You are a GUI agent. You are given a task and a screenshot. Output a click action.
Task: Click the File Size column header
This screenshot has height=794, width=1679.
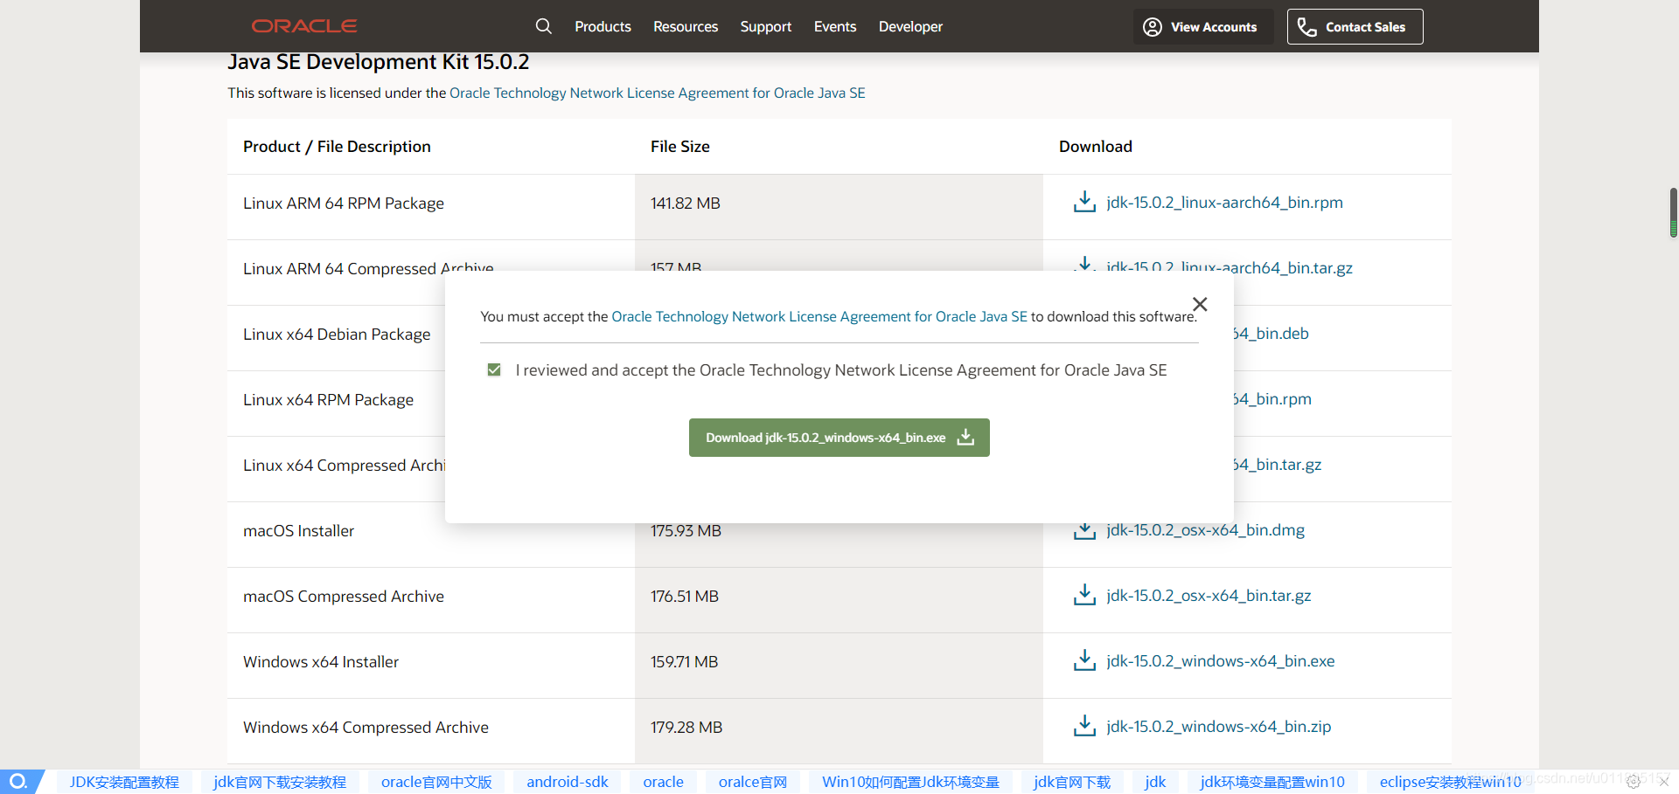[680, 147]
